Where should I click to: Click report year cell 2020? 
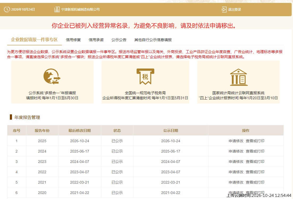(42, 193)
